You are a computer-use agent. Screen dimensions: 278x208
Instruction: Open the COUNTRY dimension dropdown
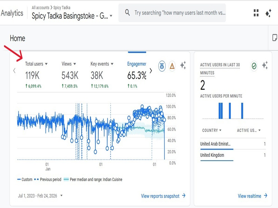tap(212, 130)
